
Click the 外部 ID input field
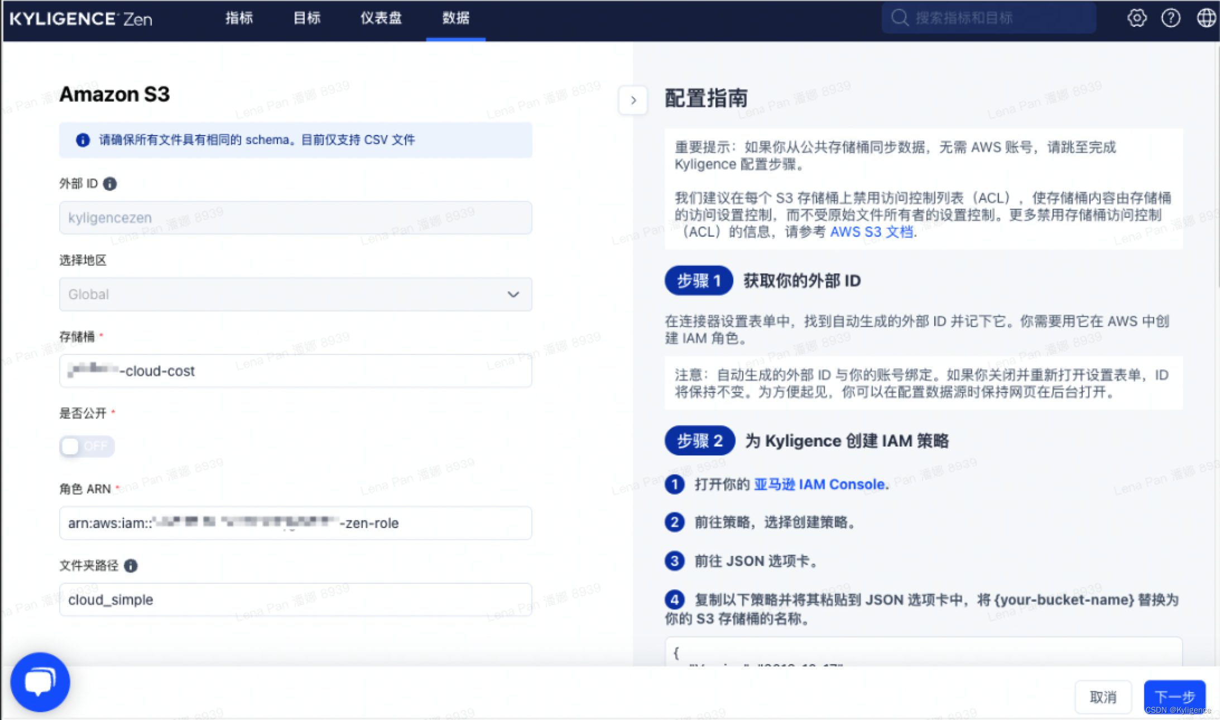[x=295, y=218]
